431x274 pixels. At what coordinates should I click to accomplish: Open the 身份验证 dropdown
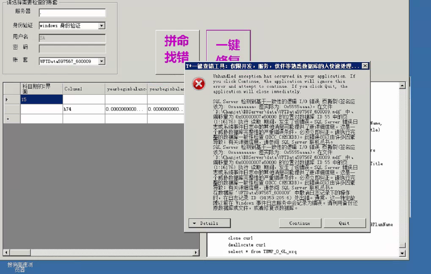pos(102,26)
